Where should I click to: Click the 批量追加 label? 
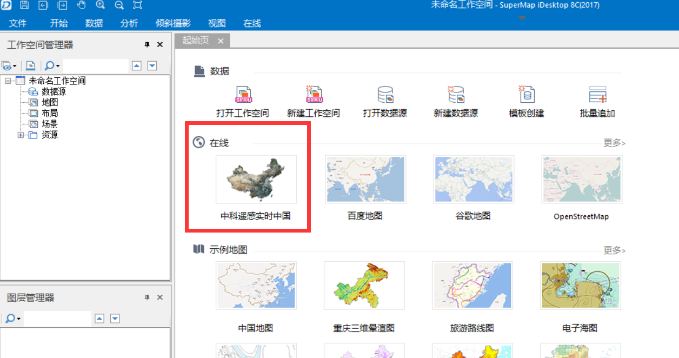[597, 114]
